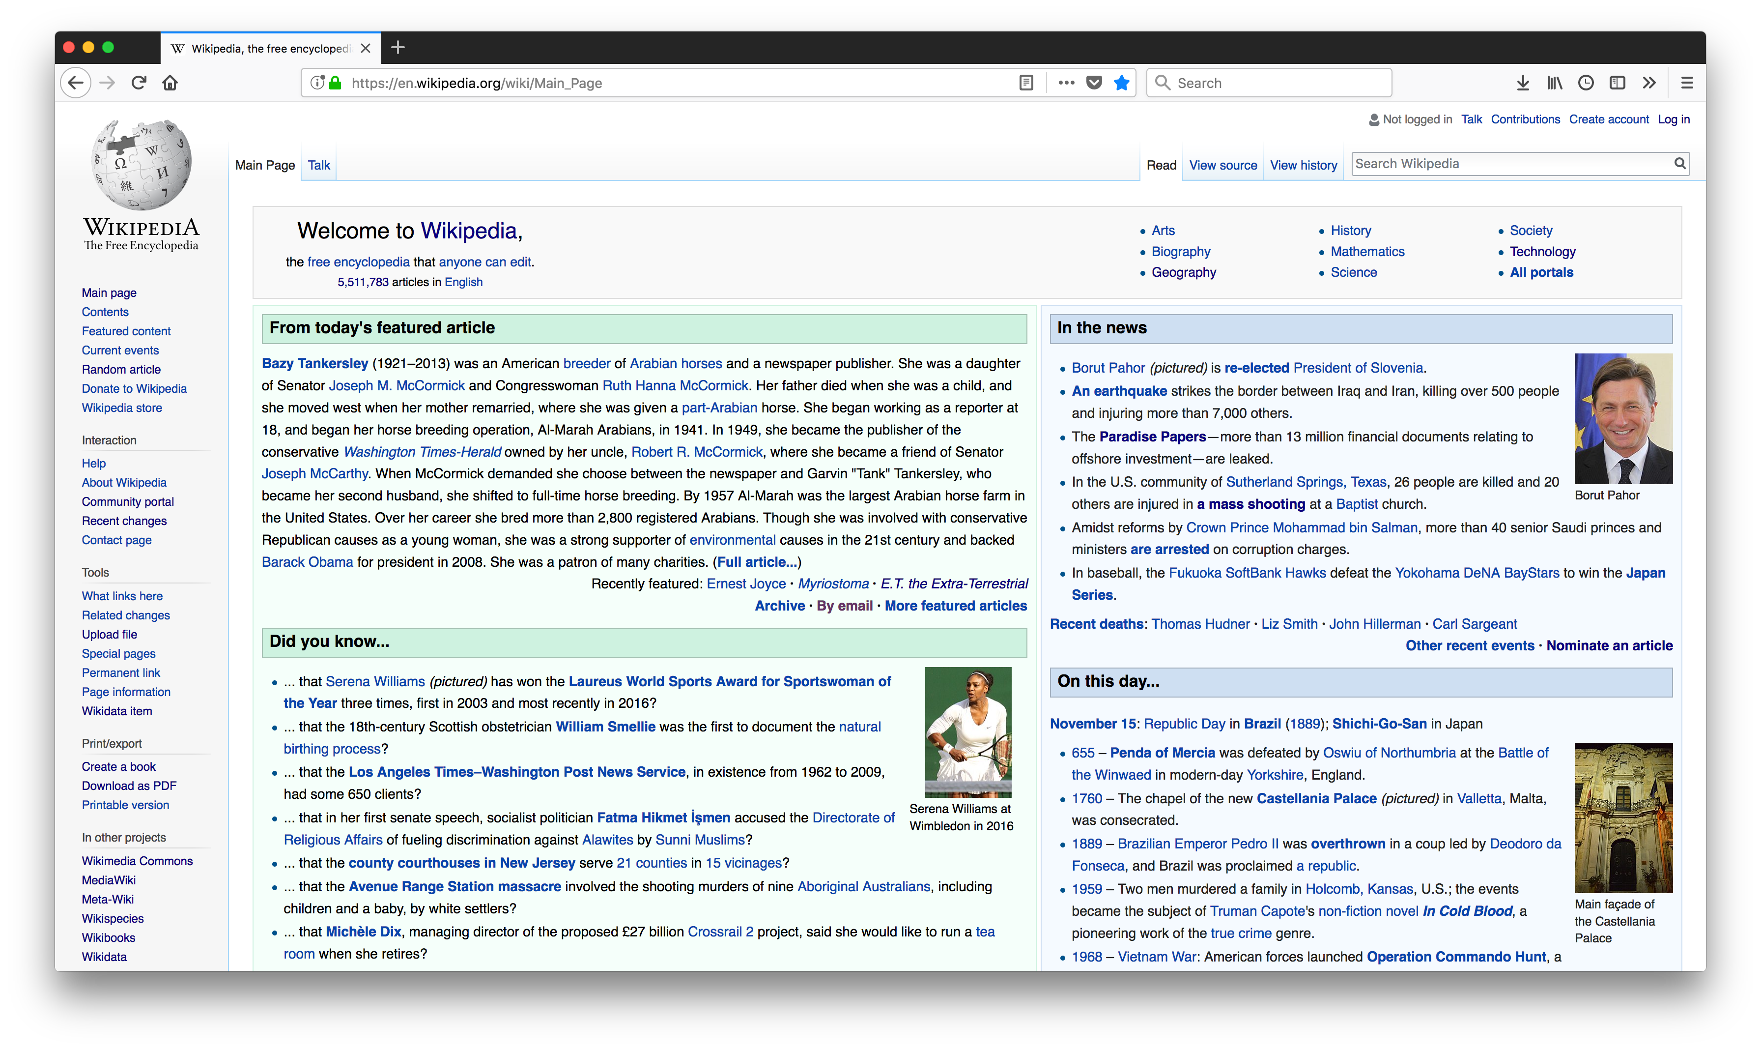Go to the browser home page
Screen dimensions: 1761x1050
170,83
